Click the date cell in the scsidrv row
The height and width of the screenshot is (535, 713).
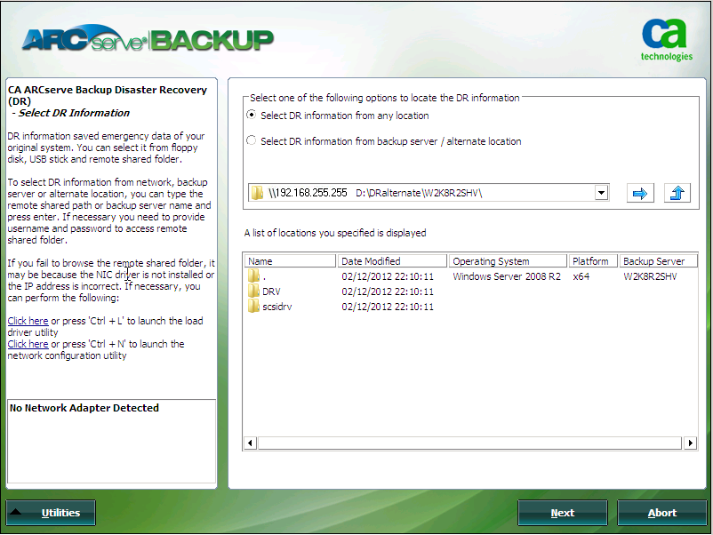click(x=388, y=307)
